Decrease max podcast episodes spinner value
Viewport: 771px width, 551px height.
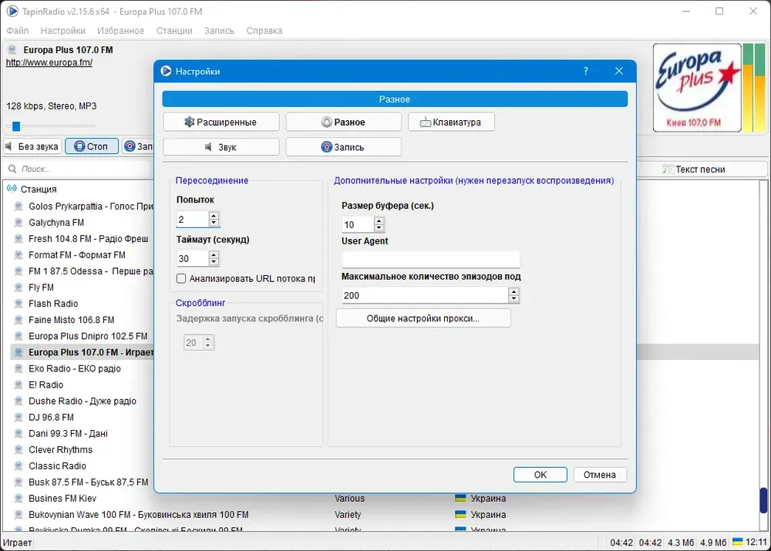pos(513,299)
